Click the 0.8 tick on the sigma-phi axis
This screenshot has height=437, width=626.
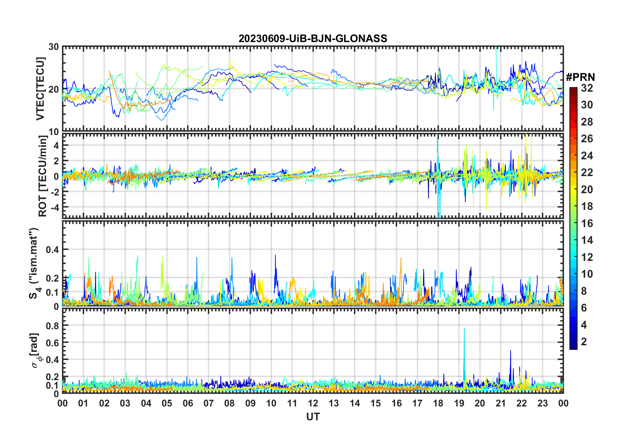(x=52, y=326)
